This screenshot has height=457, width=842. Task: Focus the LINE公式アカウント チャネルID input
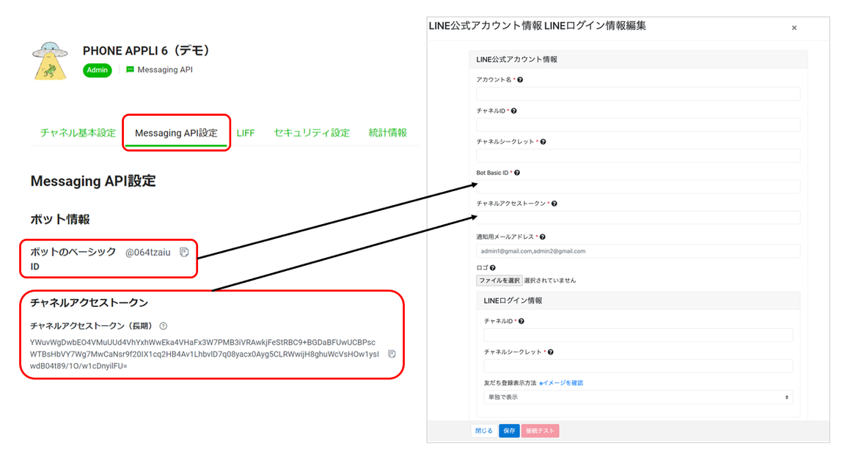point(638,125)
